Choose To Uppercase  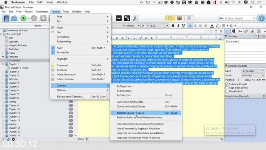(146, 86)
